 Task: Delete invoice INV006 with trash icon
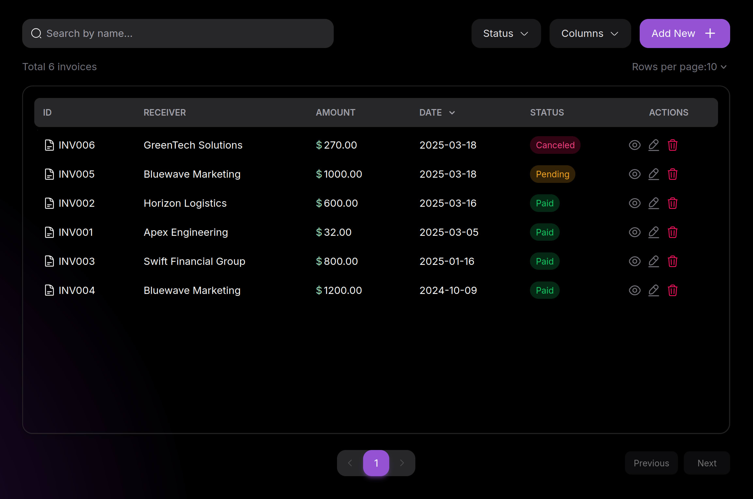pos(672,145)
